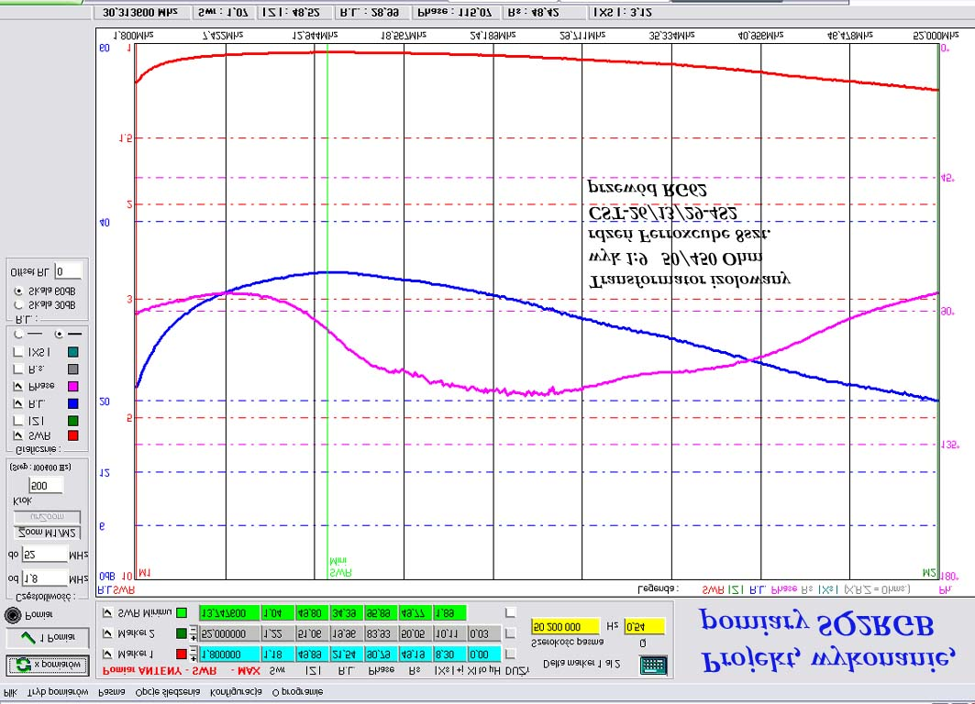Screen dimensions: 975x704
Task: Click the bright green SWR Minimu swatch
Action: click(182, 613)
